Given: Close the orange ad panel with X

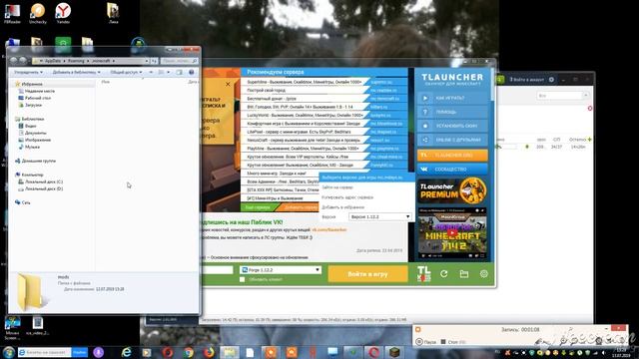Looking at the screenshot, I should pos(228,84).
